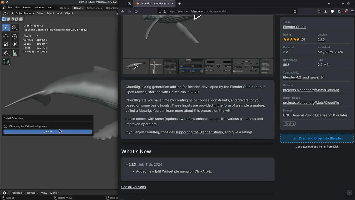Image resolution: width=355 pixels, height=200 pixels.
Task: Select the Measure tool in Blender
Action: [x=15, y=53]
